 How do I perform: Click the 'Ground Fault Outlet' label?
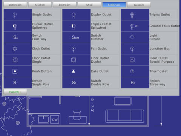165,26
